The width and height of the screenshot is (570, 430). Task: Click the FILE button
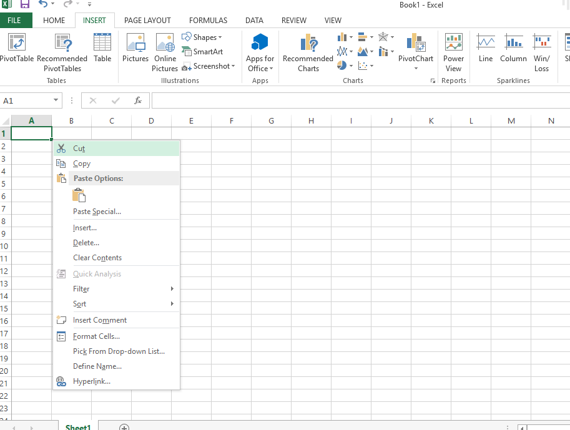click(x=14, y=21)
